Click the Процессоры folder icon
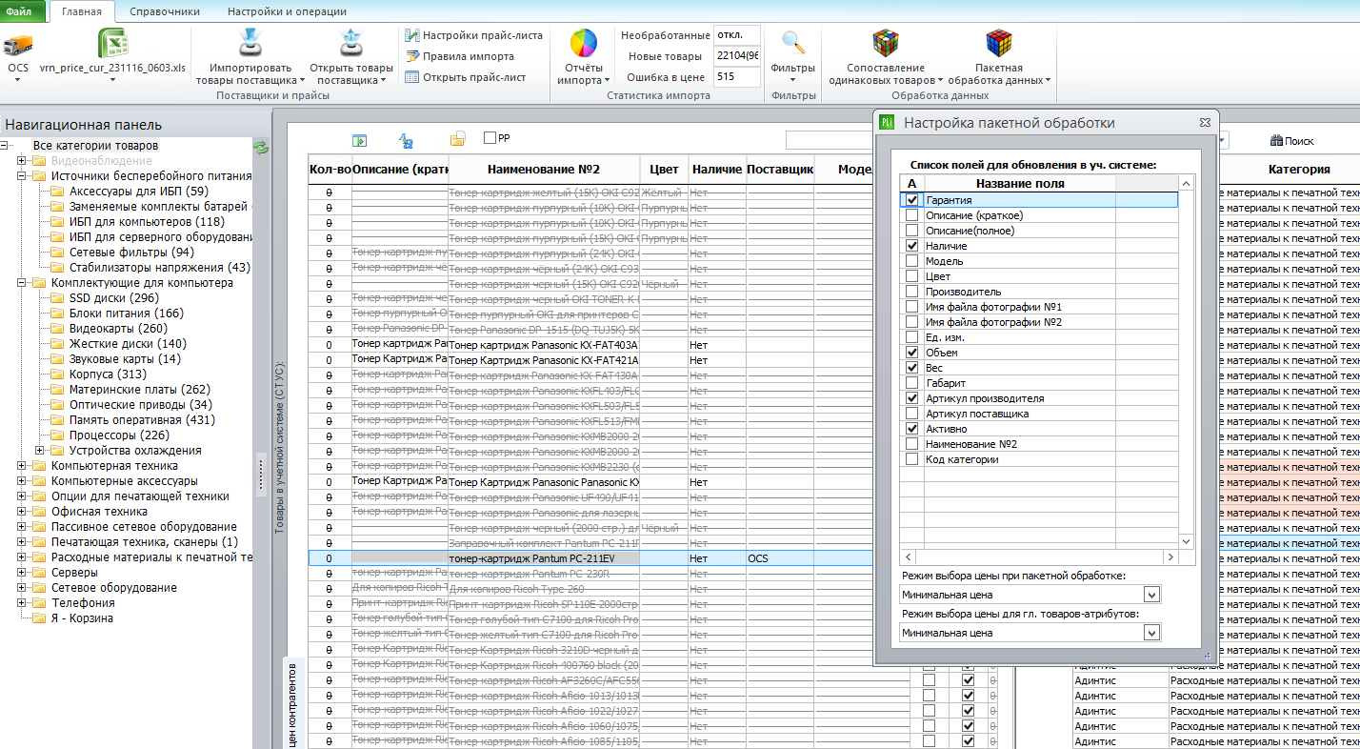This screenshot has height=749, width=1360. 58,435
